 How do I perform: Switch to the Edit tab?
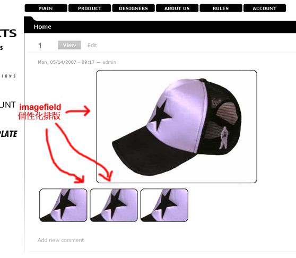point(92,45)
